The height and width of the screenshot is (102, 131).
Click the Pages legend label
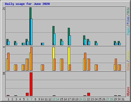coord(128,31)
